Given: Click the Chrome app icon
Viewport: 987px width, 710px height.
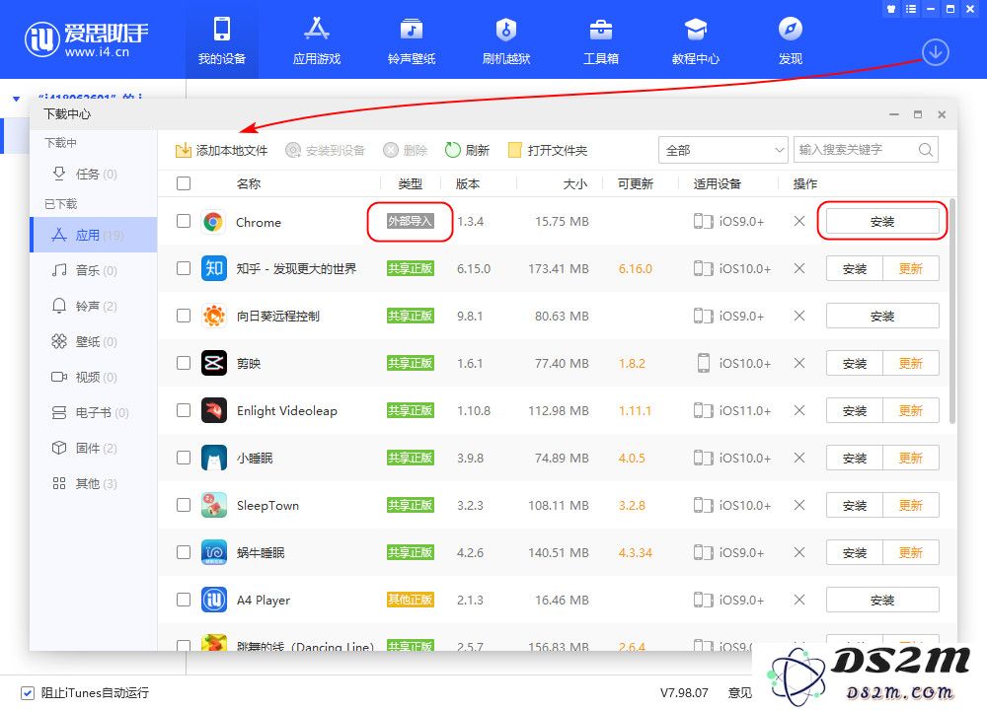Looking at the screenshot, I should click(x=213, y=221).
